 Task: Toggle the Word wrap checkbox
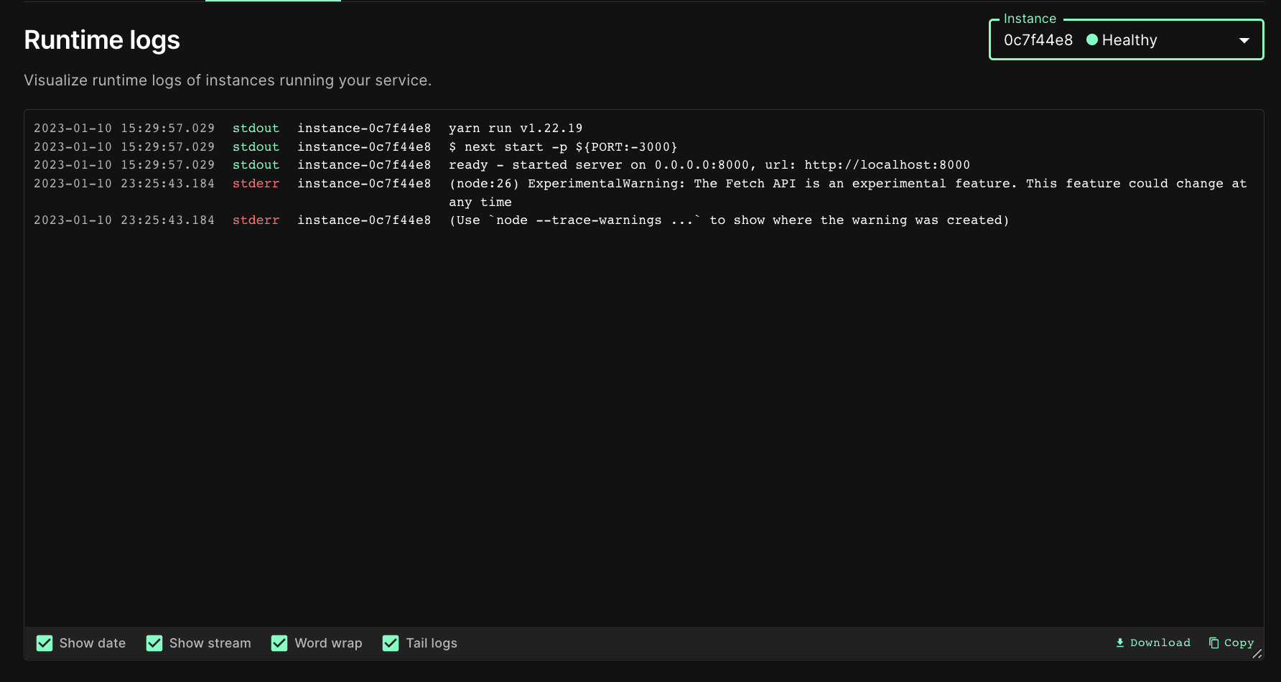(279, 643)
